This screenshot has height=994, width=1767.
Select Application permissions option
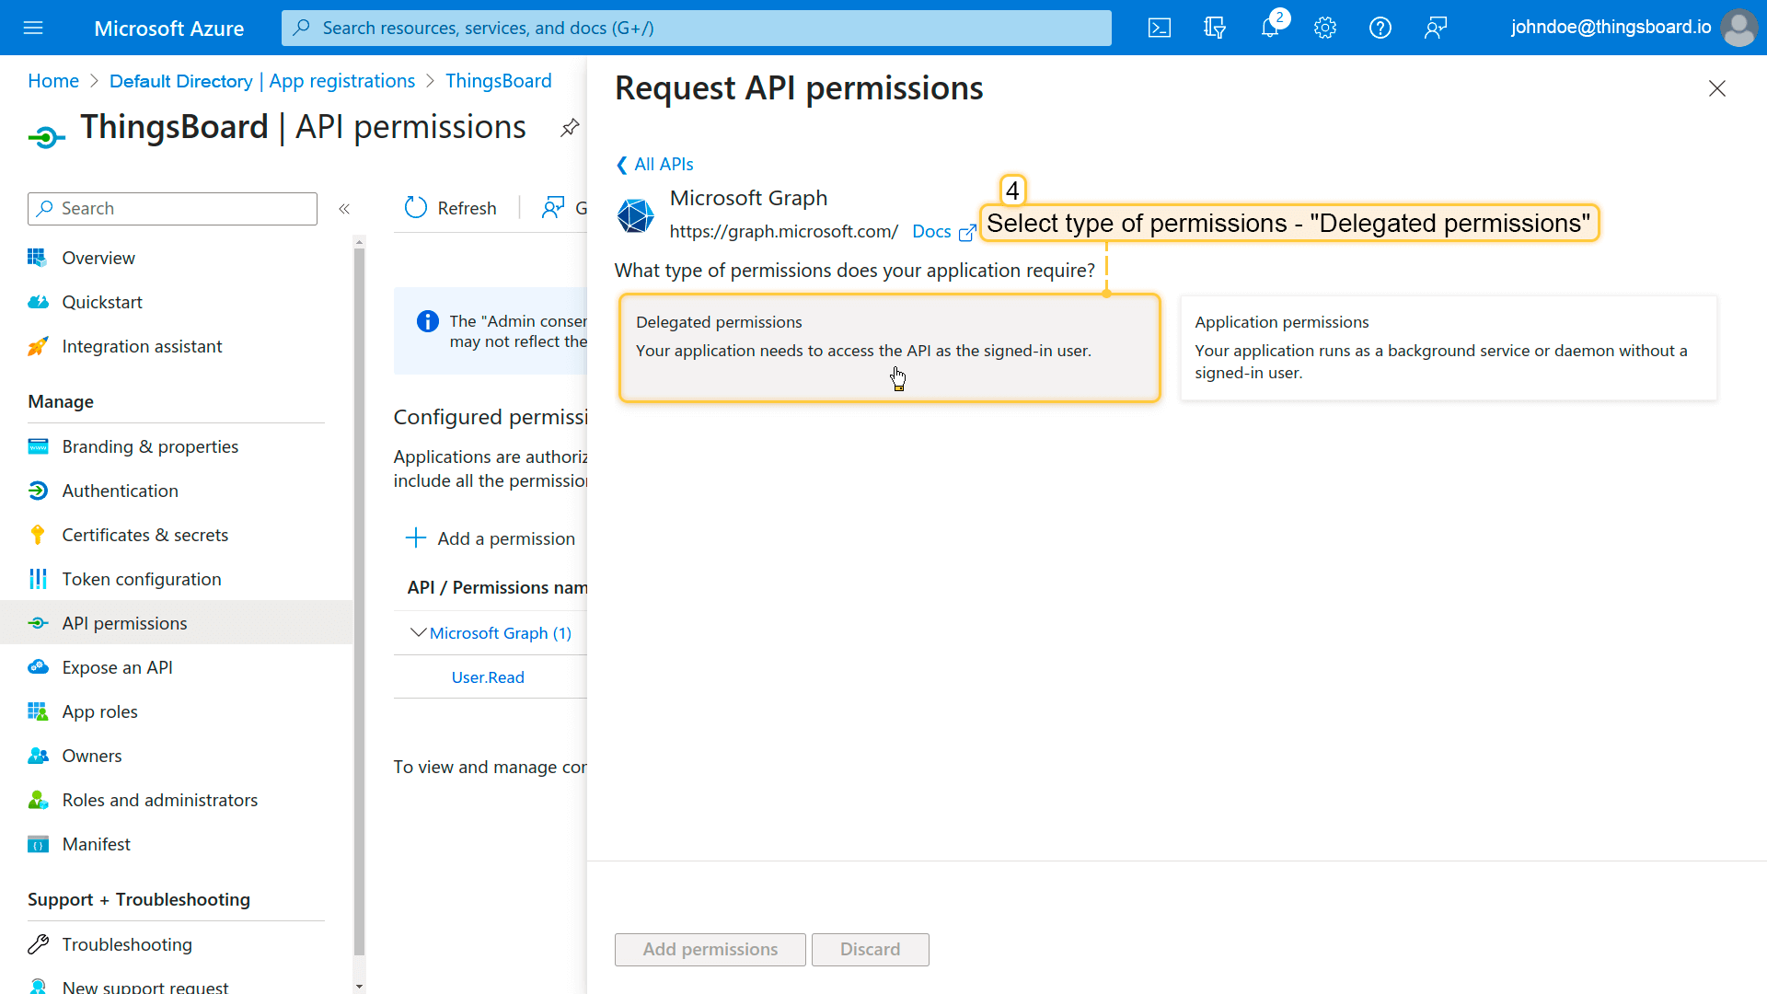[1449, 348]
